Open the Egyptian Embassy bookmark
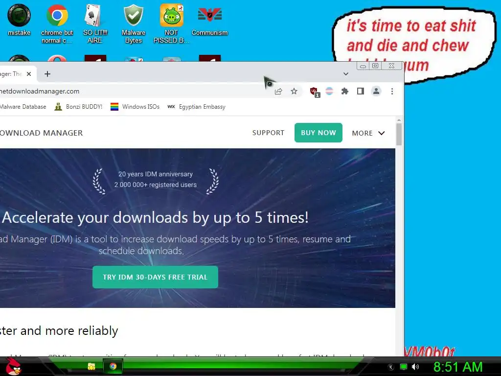The width and height of the screenshot is (501, 376). click(x=197, y=107)
